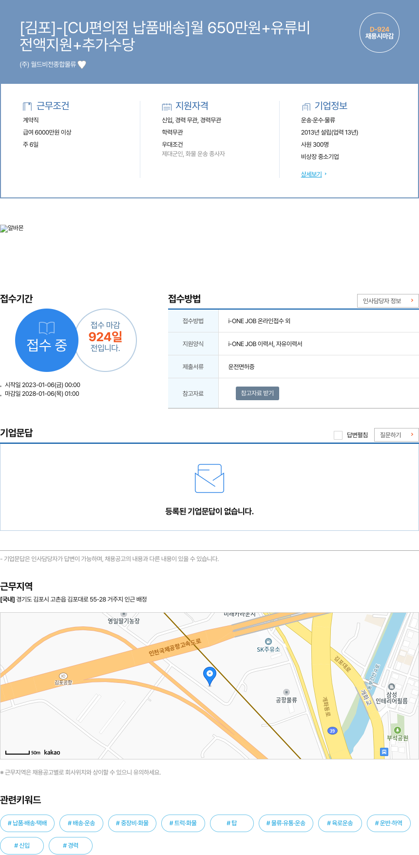The image size is (419, 855).
Task: Click the 공항물류 marker on map
Action: 286,692
